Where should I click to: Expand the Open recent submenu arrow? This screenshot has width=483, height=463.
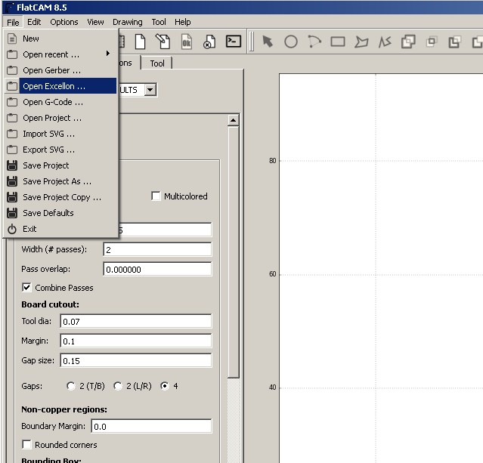pos(108,54)
